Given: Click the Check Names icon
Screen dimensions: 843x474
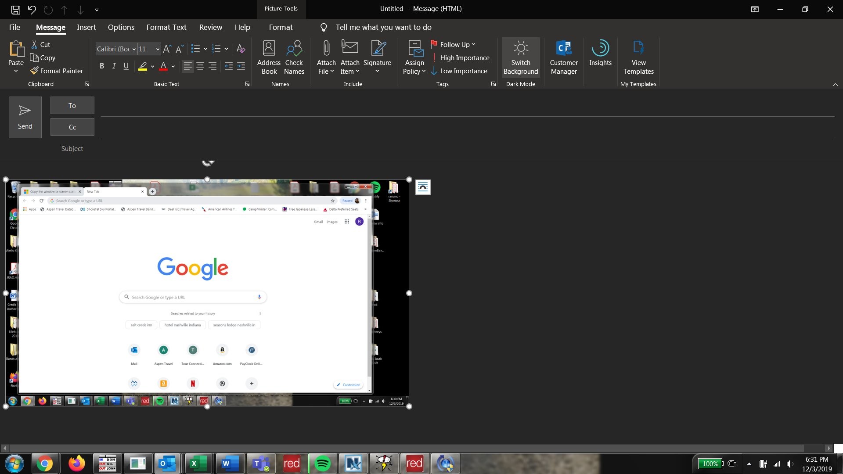Looking at the screenshot, I should click(x=294, y=57).
